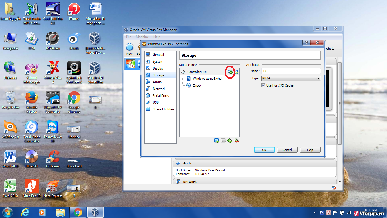Open Mozilla Firefox desktop shortcut
This screenshot has width=387, height=218.
[x=32, y=102]
